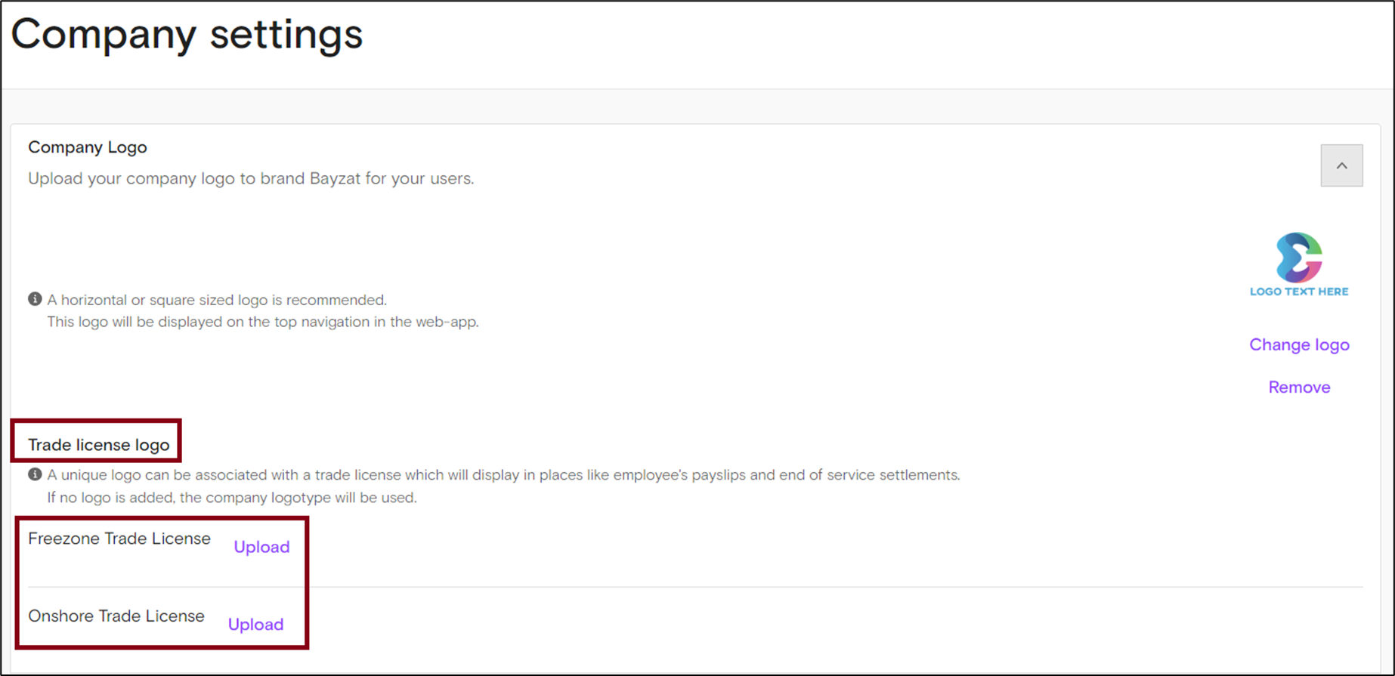1395x676 pixels.
Task: Click the 'Upload your company logo' description
Action: coord(251,179)
